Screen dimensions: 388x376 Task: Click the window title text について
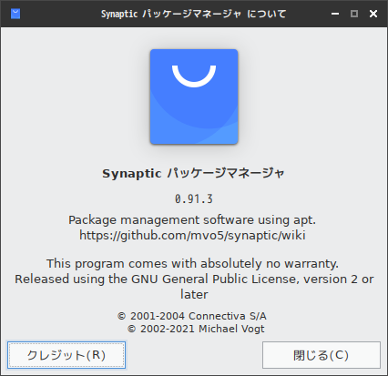point(266,14)
